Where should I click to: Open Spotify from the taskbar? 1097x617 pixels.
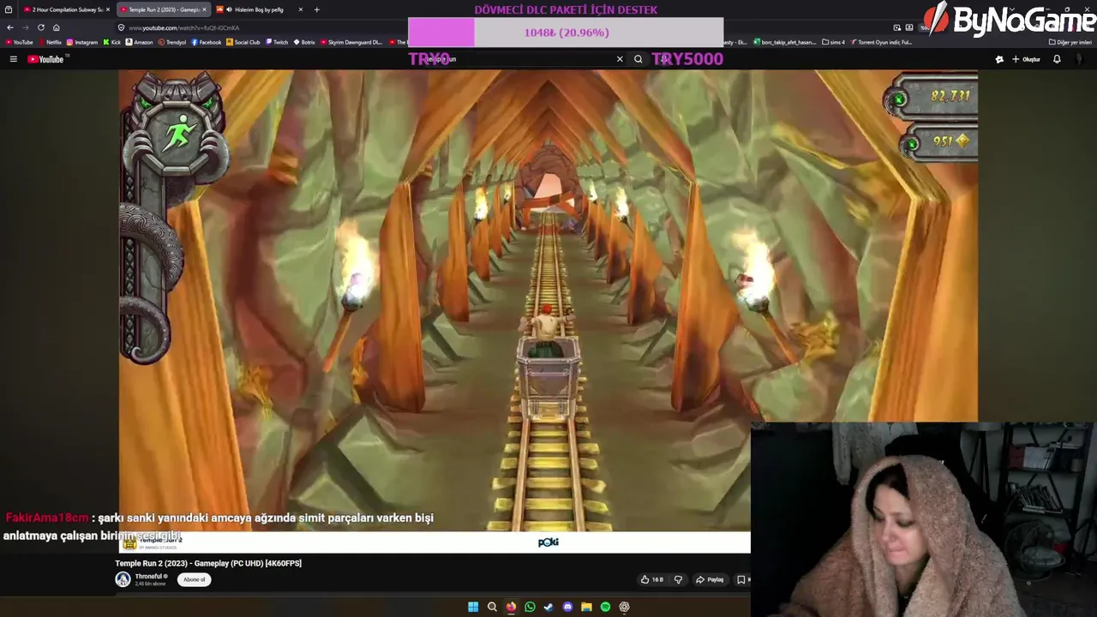point(605,607)
